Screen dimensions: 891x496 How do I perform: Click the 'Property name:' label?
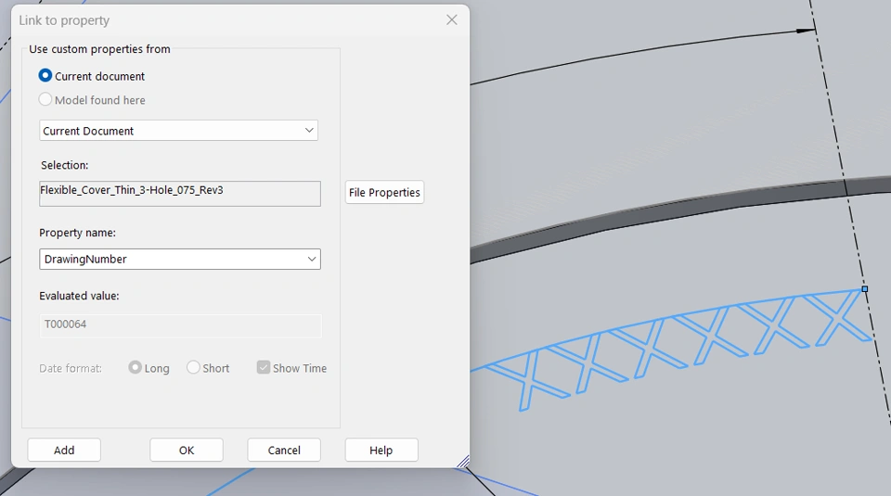pos(77,233)
